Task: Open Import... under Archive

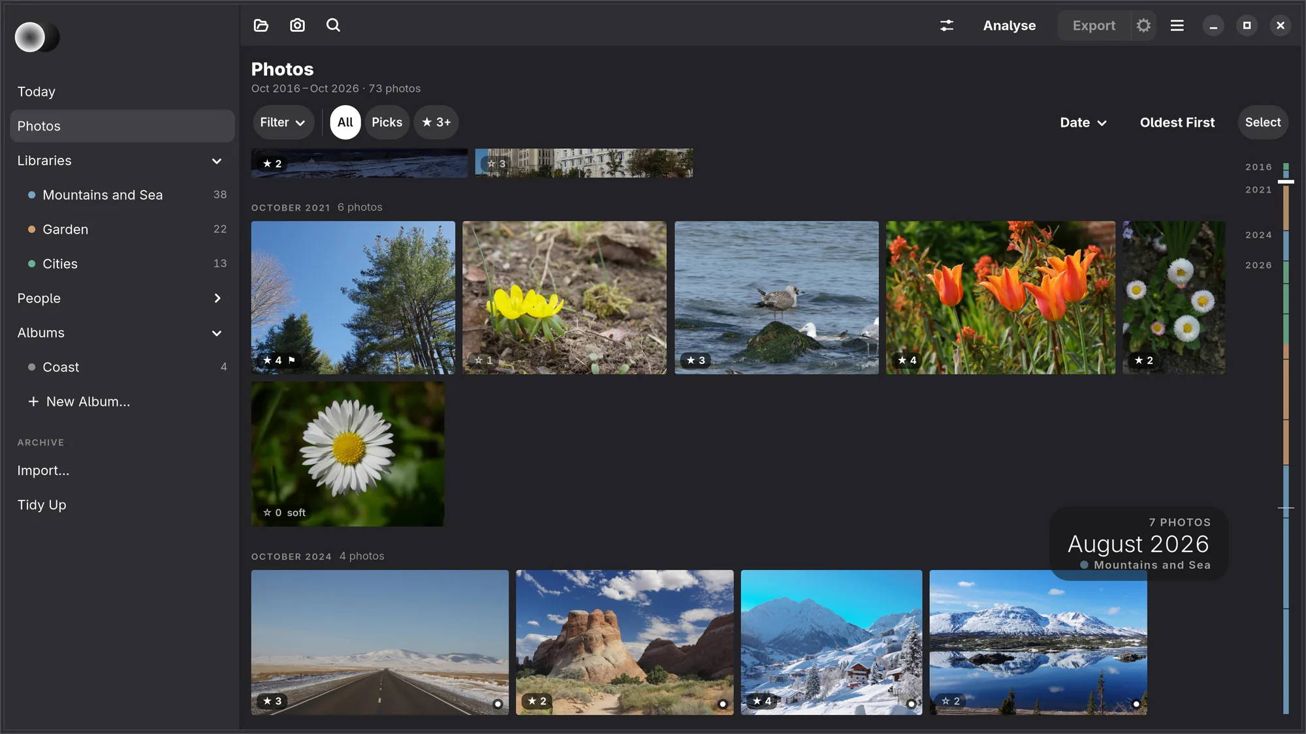Action: (122, 470)
